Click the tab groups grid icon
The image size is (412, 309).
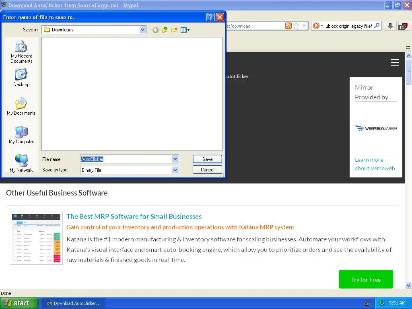[408, 47]
